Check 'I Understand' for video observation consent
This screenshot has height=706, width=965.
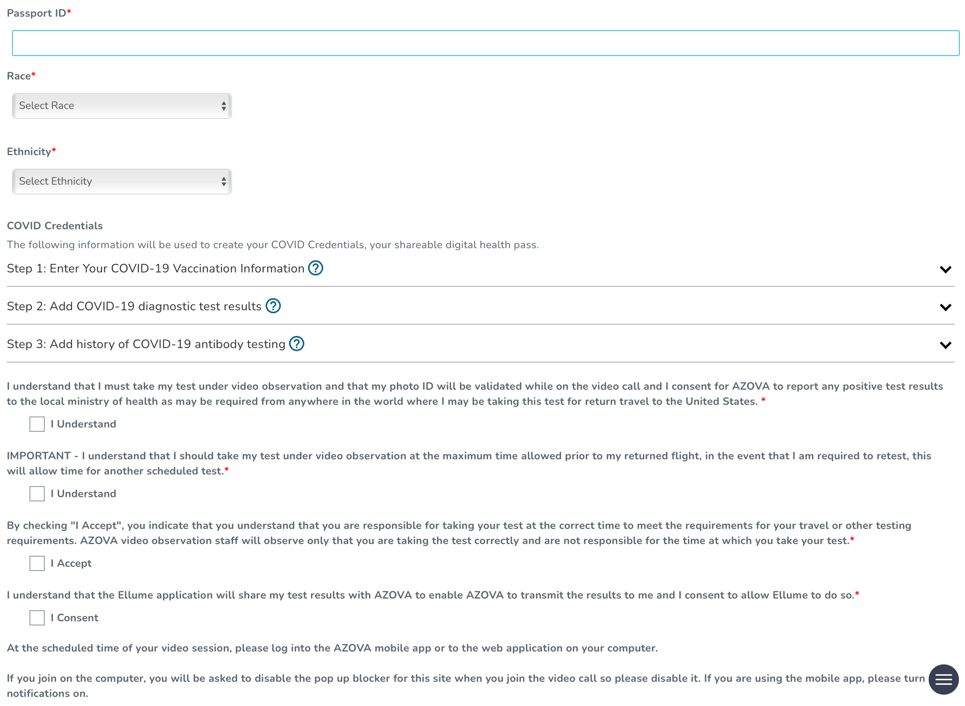(36, 423)
